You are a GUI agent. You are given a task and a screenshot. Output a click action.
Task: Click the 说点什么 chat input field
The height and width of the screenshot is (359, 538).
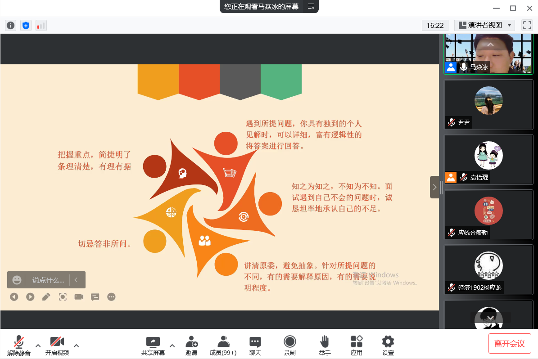point(48,280)
